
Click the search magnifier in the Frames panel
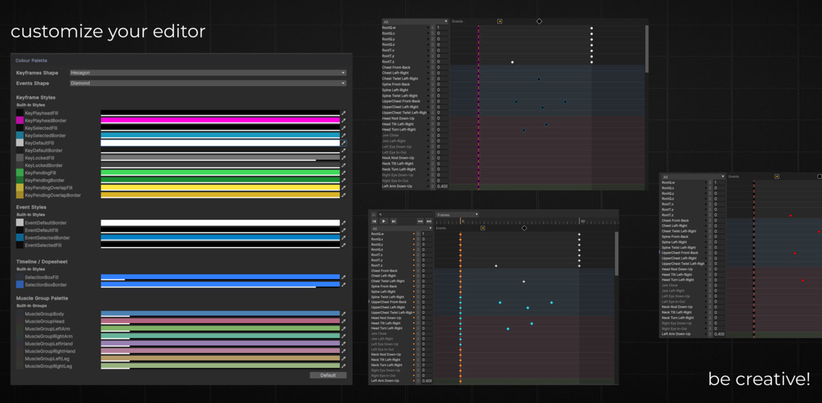381,214
